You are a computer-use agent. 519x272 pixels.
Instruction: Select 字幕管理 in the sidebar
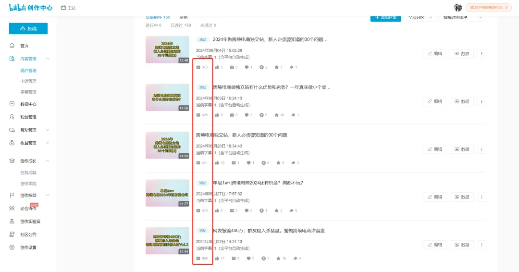point(28,92)
